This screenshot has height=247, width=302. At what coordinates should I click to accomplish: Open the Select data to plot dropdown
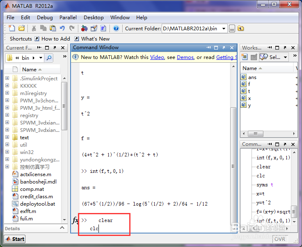[286, 57]
